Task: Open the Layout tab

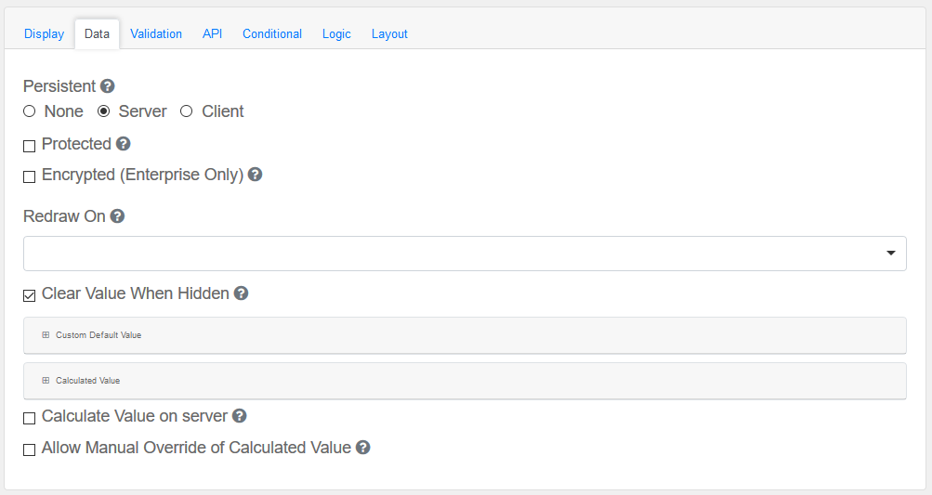Action: pyautogui.click(x=389, y=34)
